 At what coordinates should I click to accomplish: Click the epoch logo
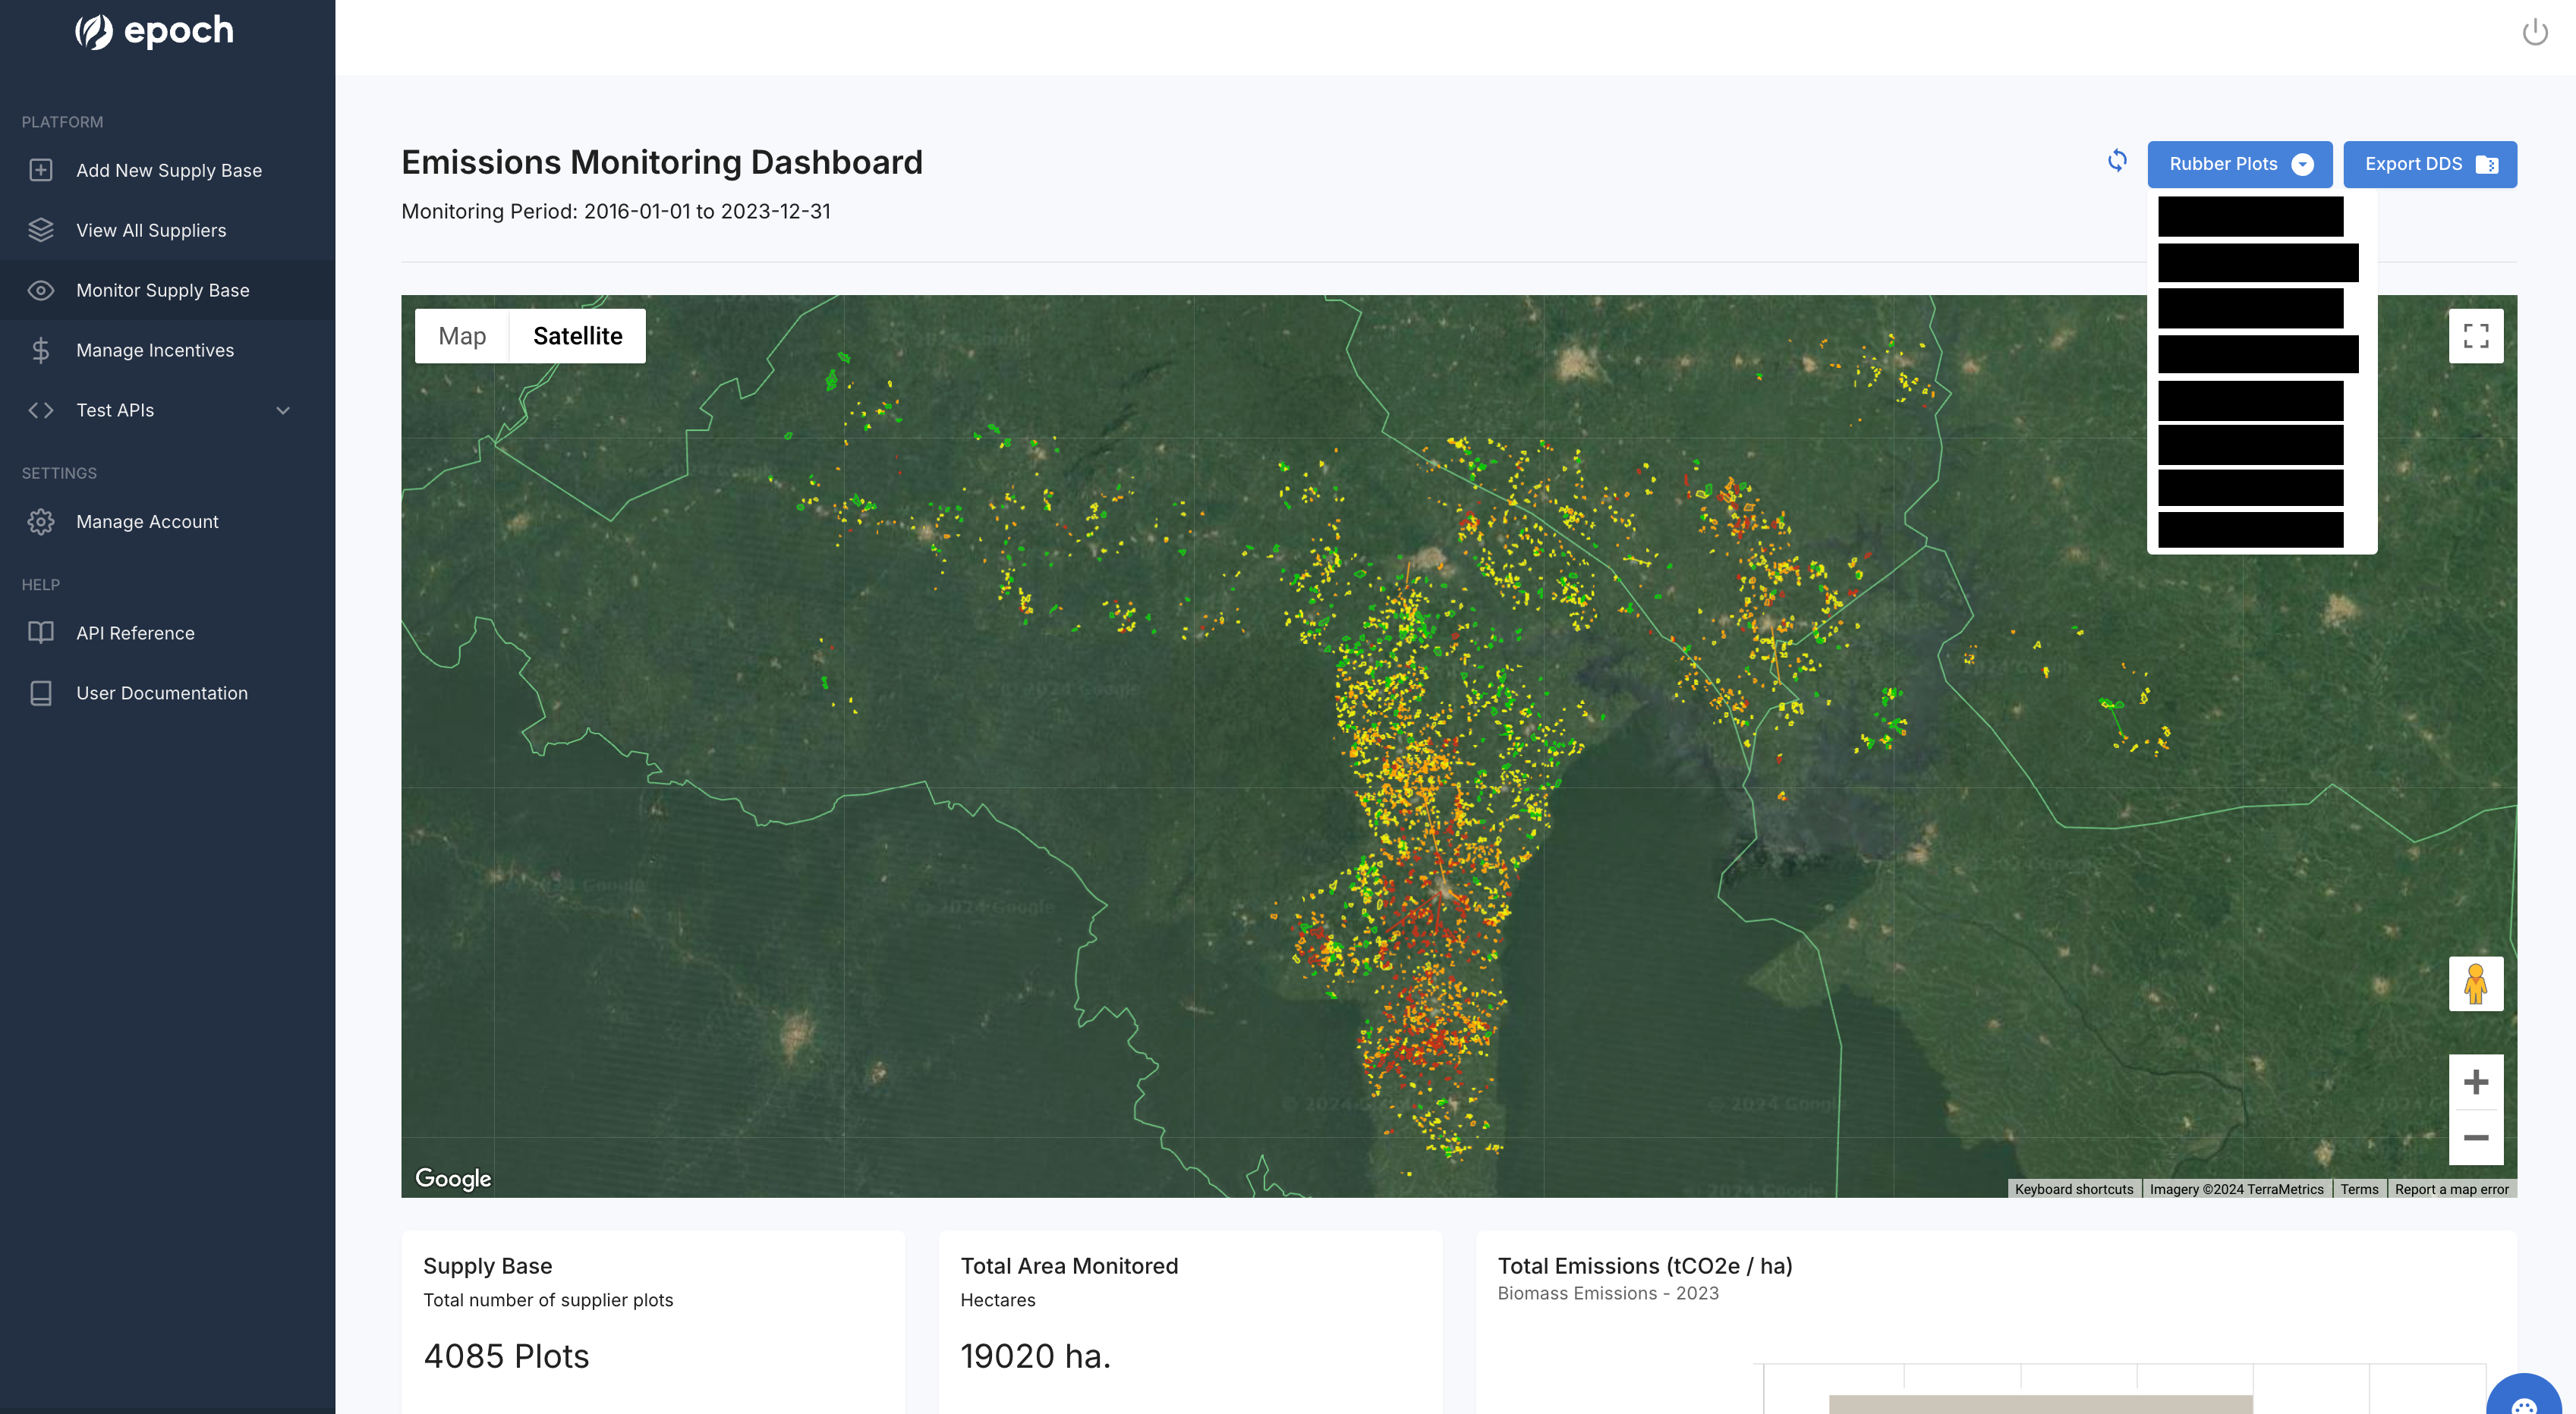[x=155, y=32]
